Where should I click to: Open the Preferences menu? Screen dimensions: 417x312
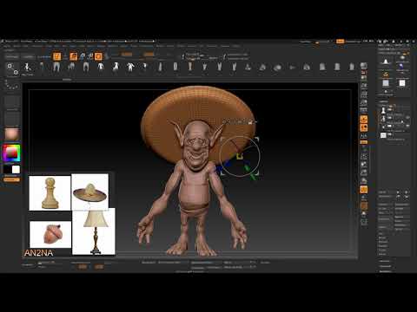(x=146, y=46)
